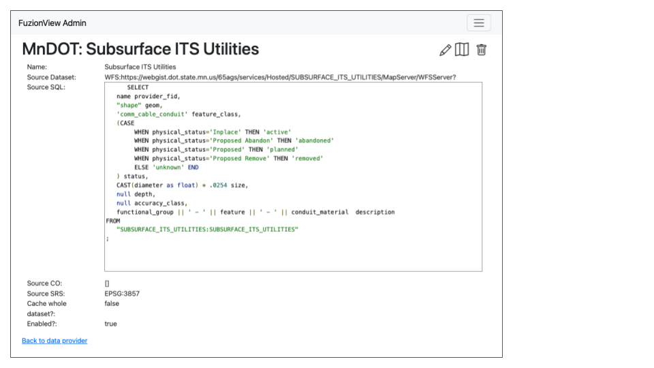Click the ELSE 'unknown' END line
Screen dimensions: 654x368
[166, 168]
